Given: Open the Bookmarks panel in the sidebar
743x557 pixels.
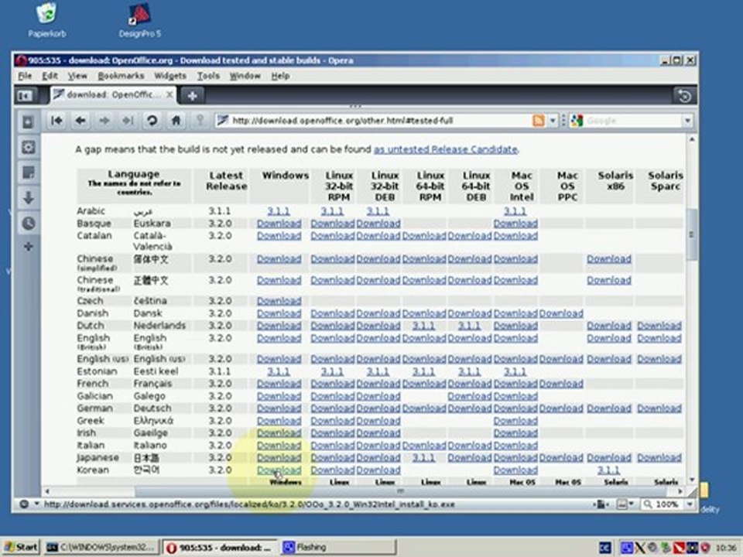Looking at the screenshot, I should [28, 122].
